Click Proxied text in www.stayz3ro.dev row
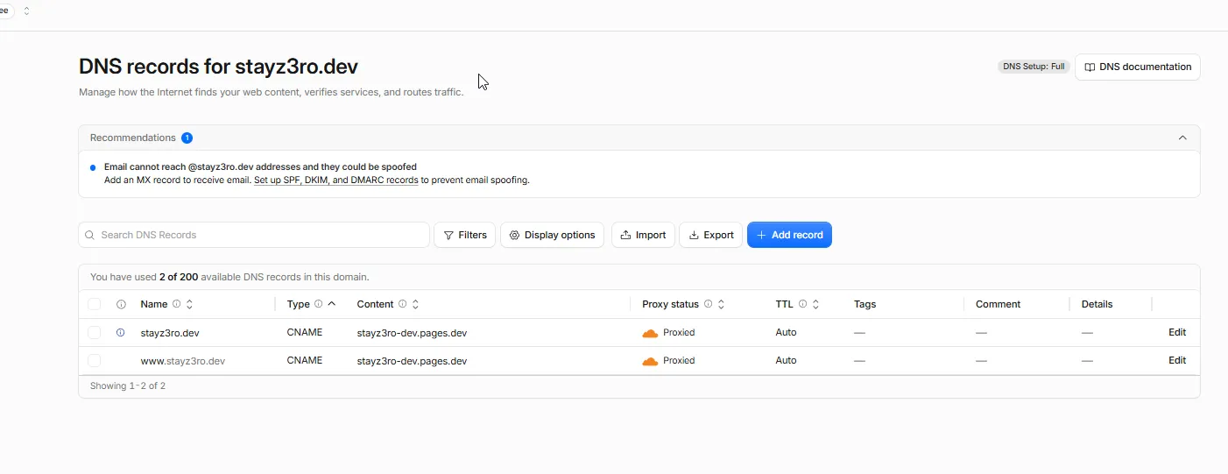The image size is (1228, 474). tap(679, 361)
